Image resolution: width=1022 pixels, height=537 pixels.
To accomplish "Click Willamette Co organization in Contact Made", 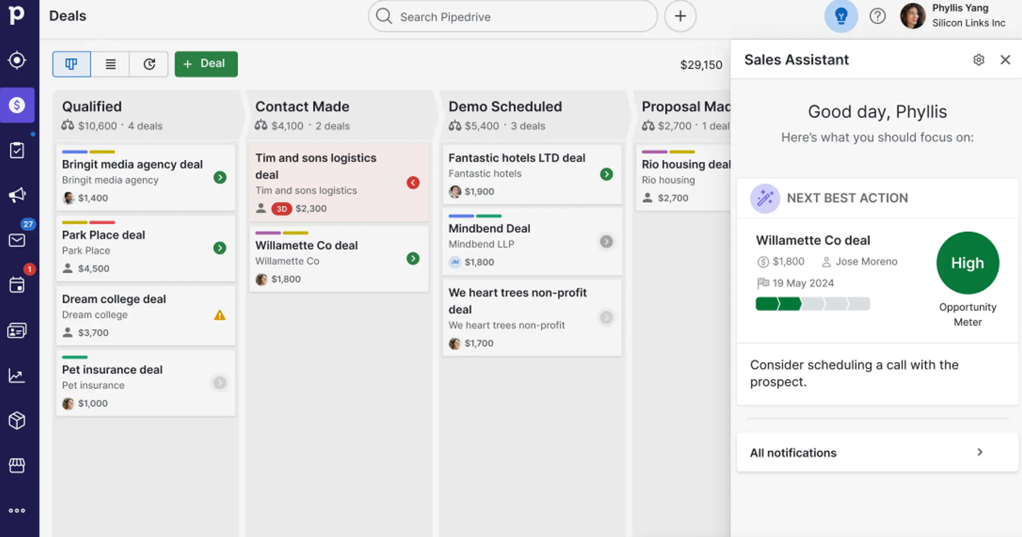I will [287, 261].
